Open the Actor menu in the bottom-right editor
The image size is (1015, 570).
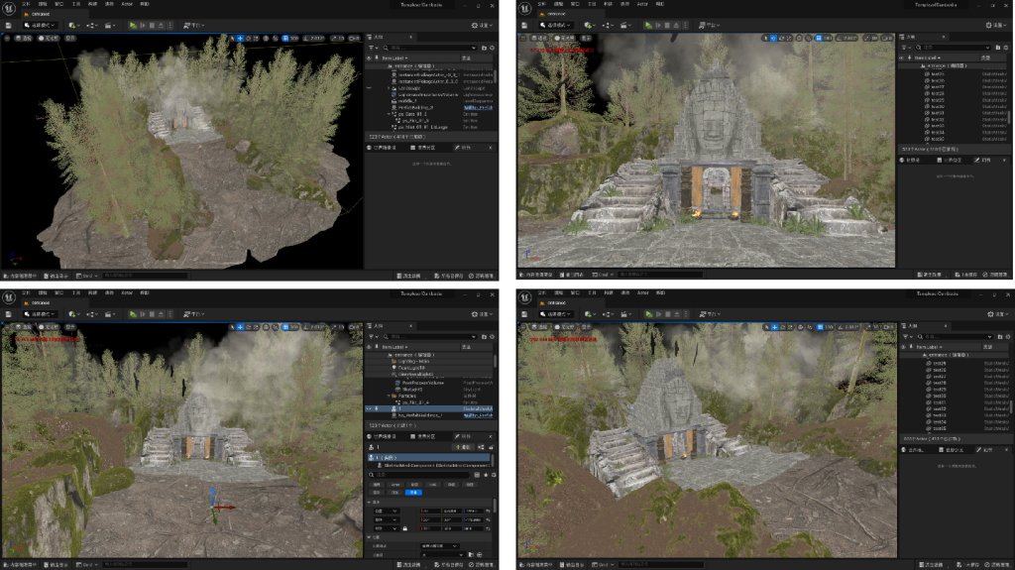(642, 293)
